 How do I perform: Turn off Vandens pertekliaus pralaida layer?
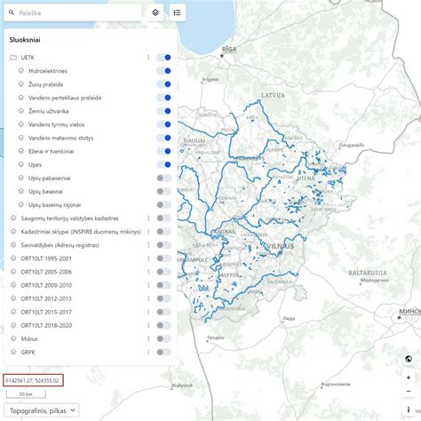(x=164, y=98)
